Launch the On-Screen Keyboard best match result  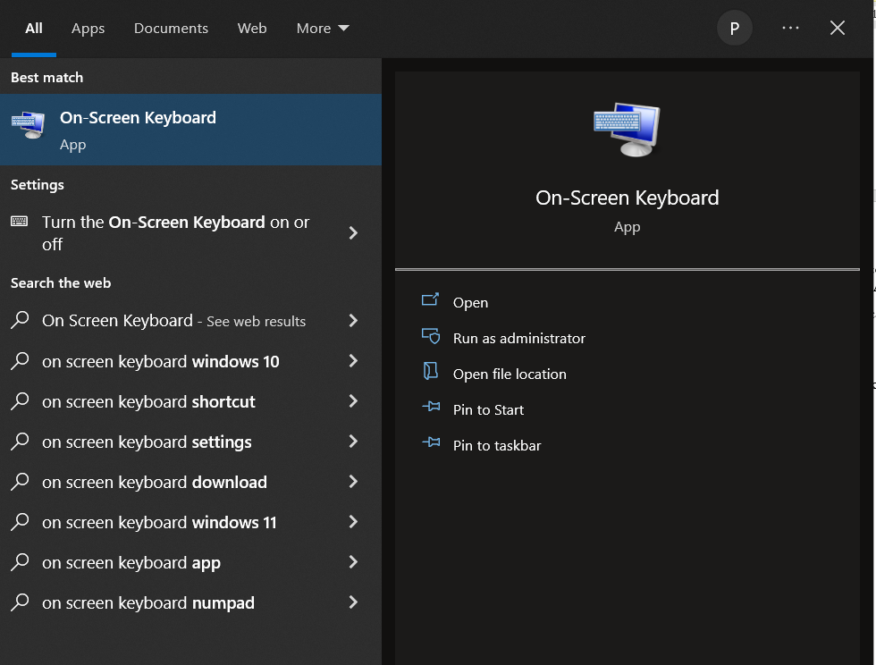pos(190,129)
